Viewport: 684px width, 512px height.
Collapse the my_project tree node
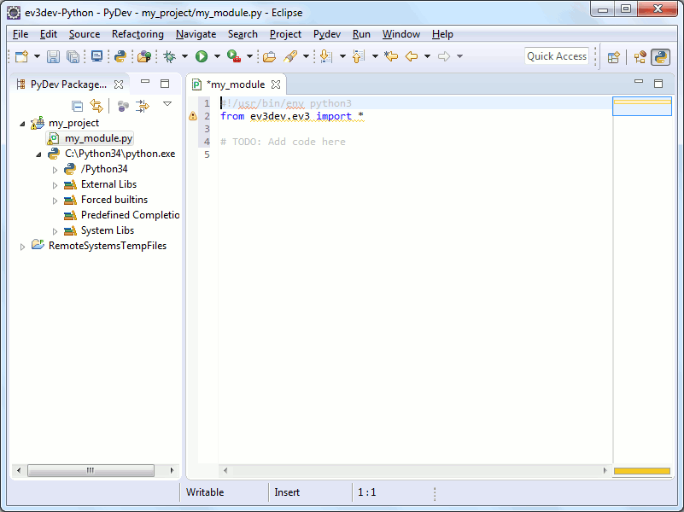tap(22, 124)
